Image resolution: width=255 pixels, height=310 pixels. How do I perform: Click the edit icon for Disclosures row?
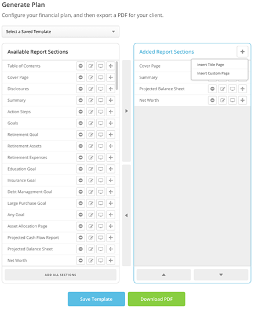[91, 89]
